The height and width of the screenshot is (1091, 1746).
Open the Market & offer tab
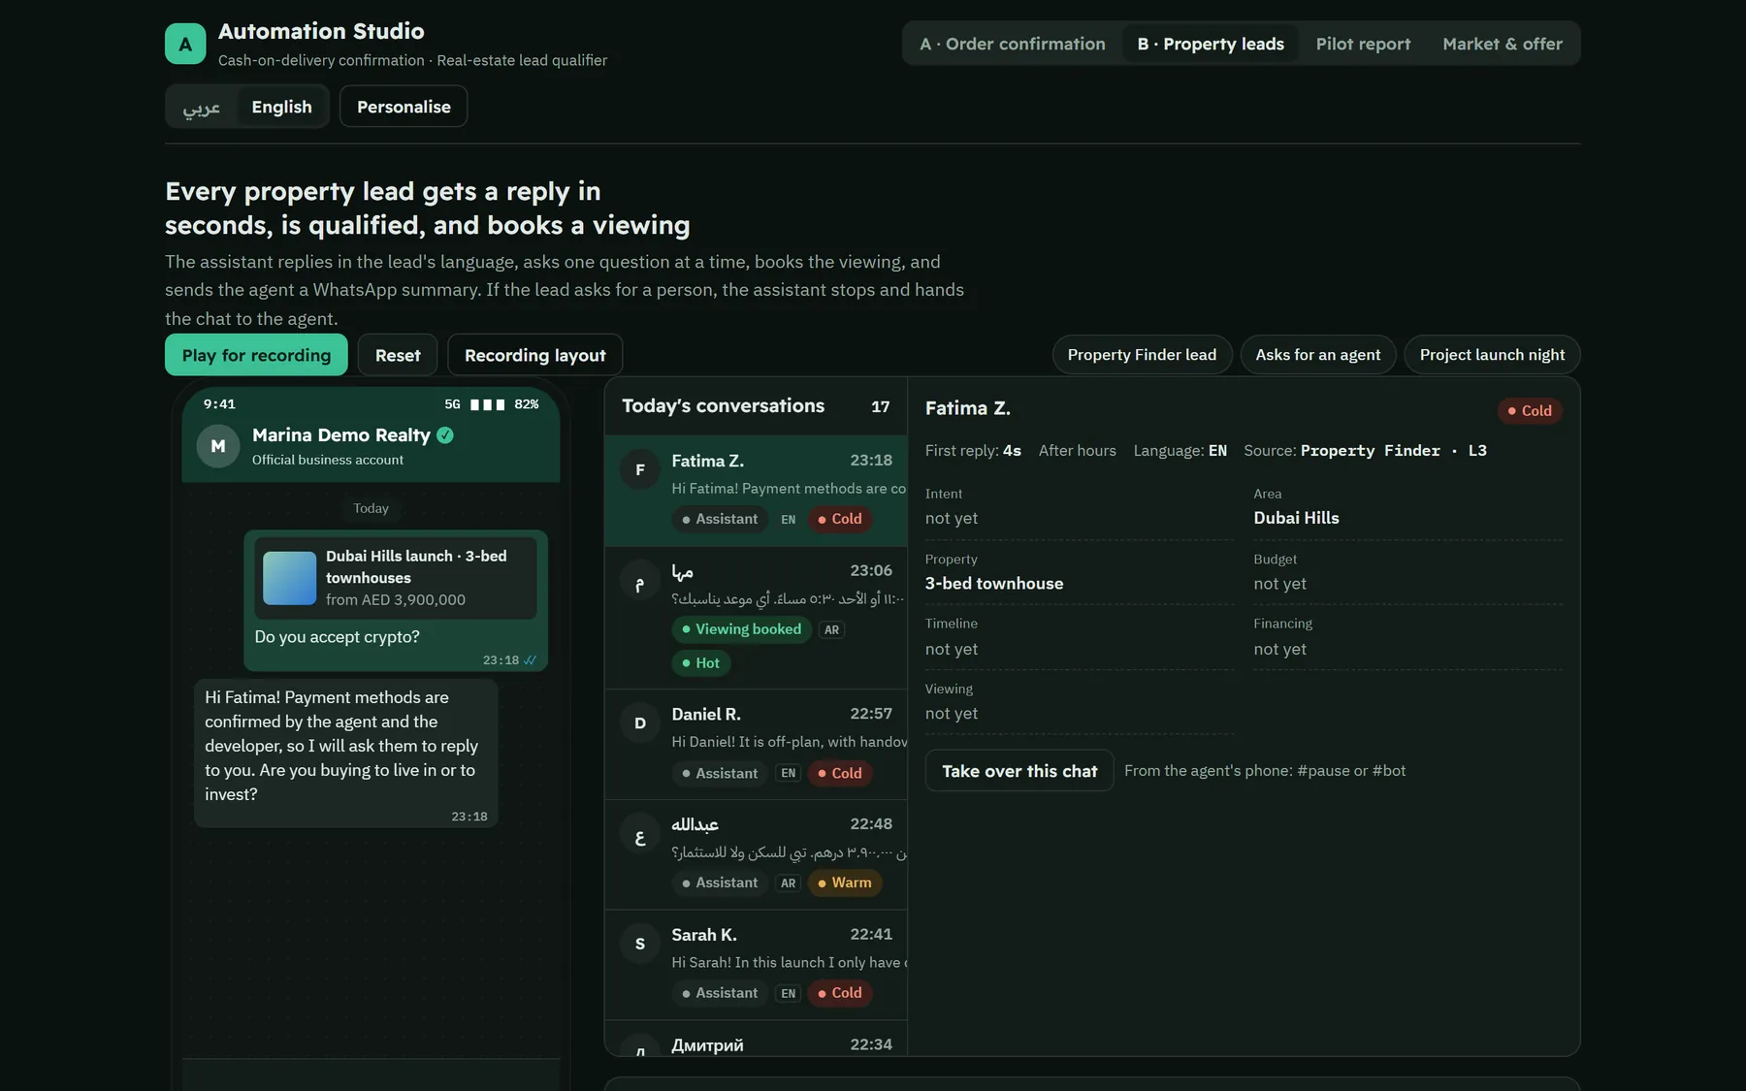point(1503,44)
